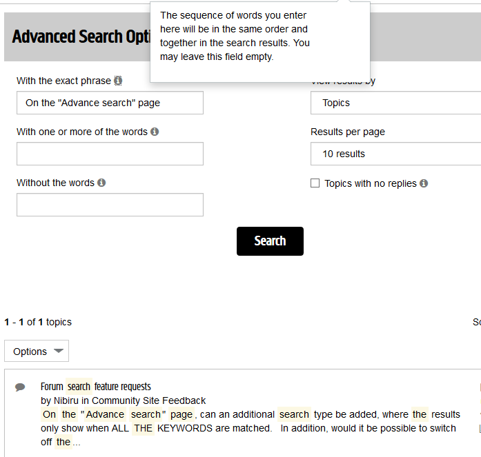Image resolution: width=481 pixels, height=457 pixels.
Task: Open the "Forum search feature requests" topic
Action: point(95,387)
